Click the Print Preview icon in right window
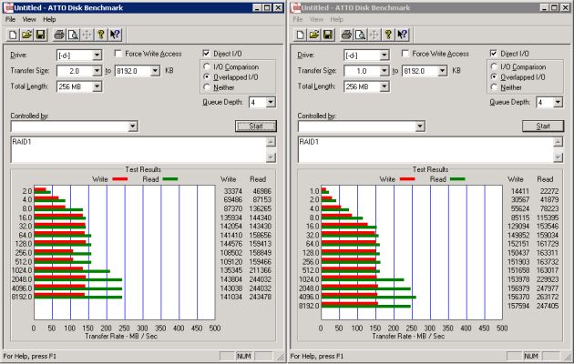This screenshot has width=574, height=364. point(361,35)
